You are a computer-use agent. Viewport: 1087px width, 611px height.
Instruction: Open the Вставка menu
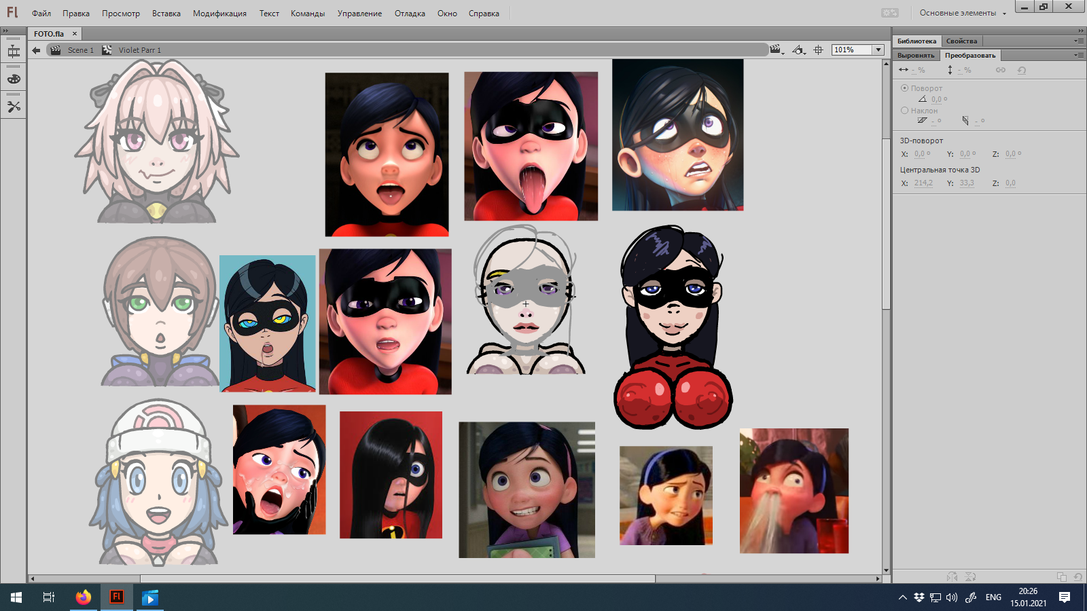166,14
